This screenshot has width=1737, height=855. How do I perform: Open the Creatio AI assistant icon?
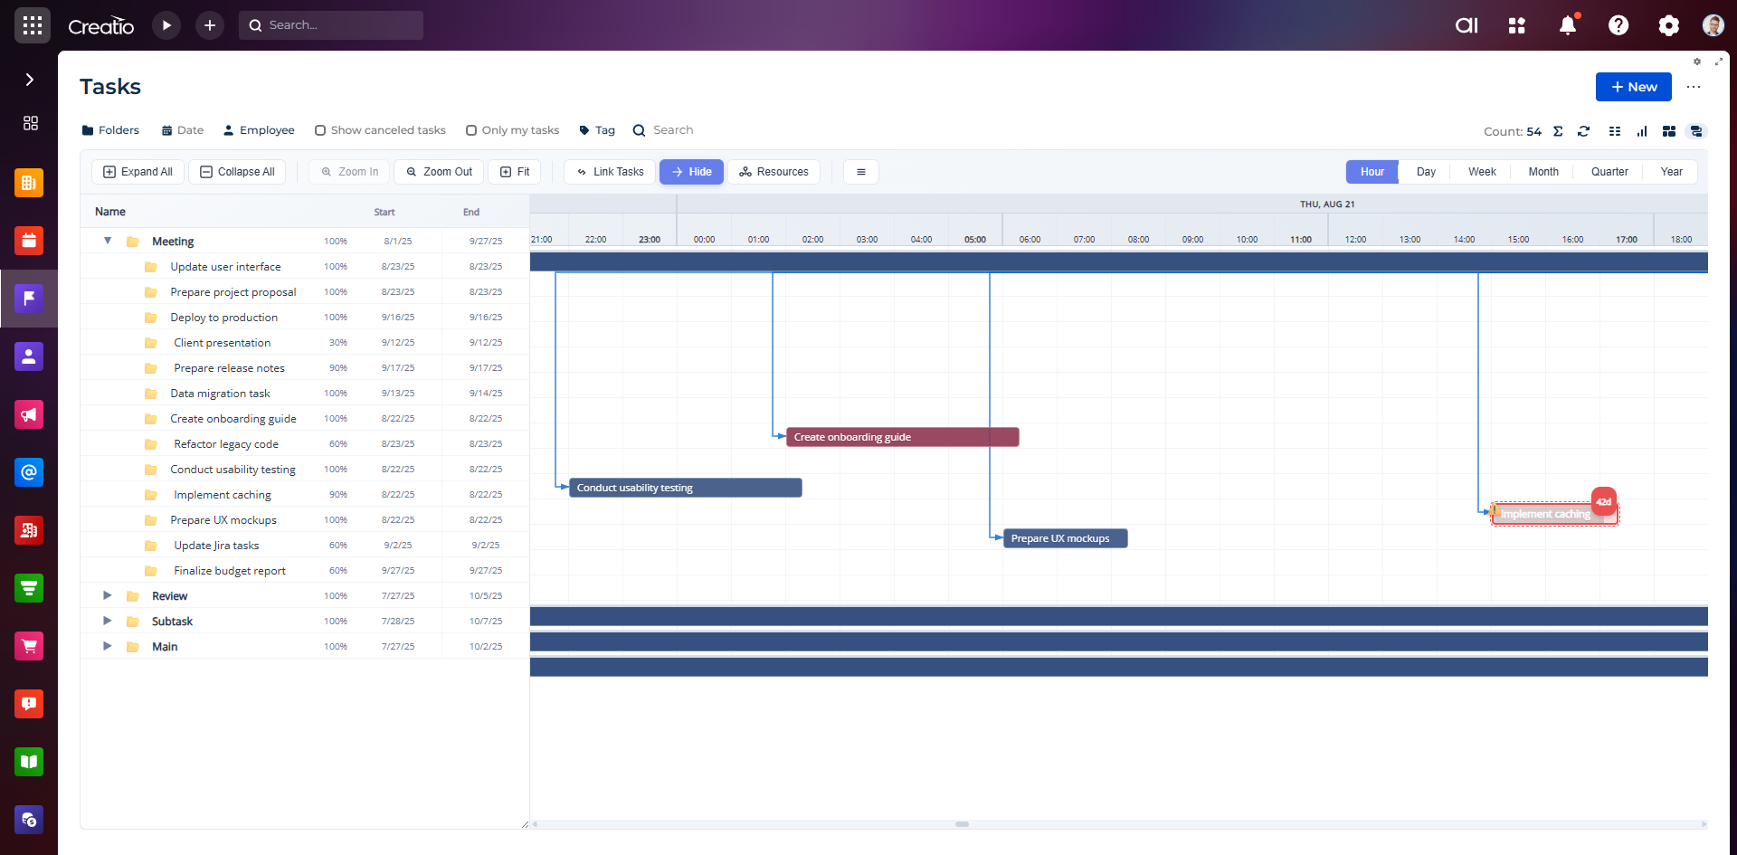[1466, 25]
